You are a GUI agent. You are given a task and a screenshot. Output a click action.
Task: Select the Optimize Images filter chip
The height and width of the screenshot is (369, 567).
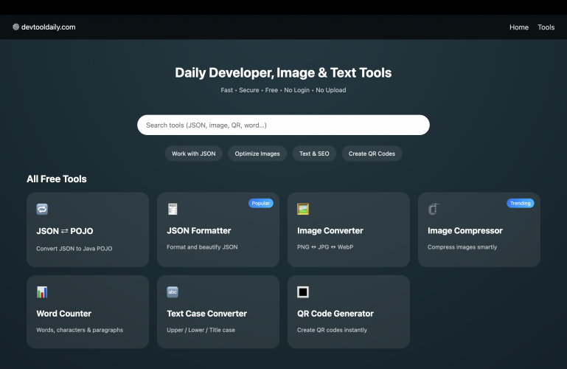pyautogui.click(x=257, y=154)
